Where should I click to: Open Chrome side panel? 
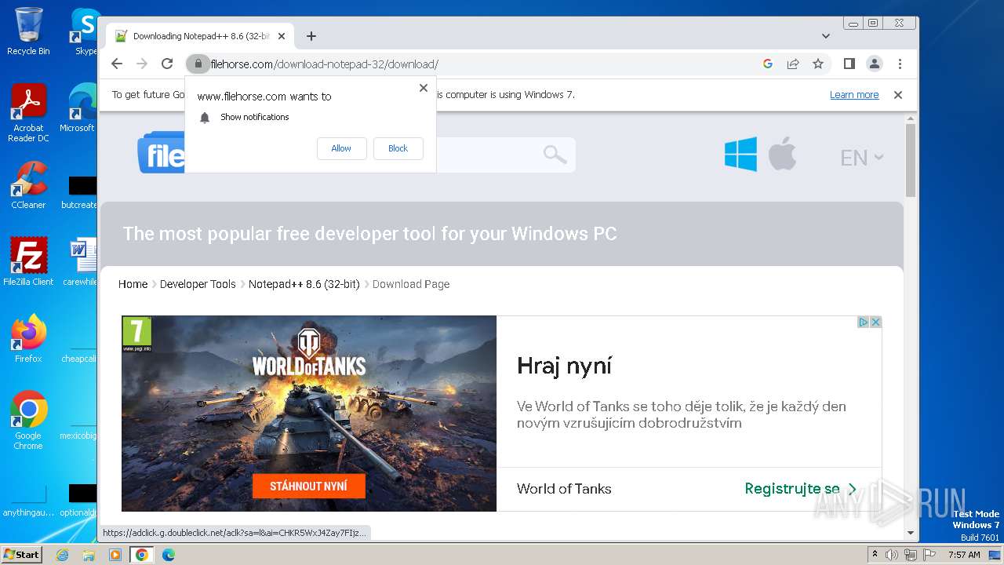849,64
